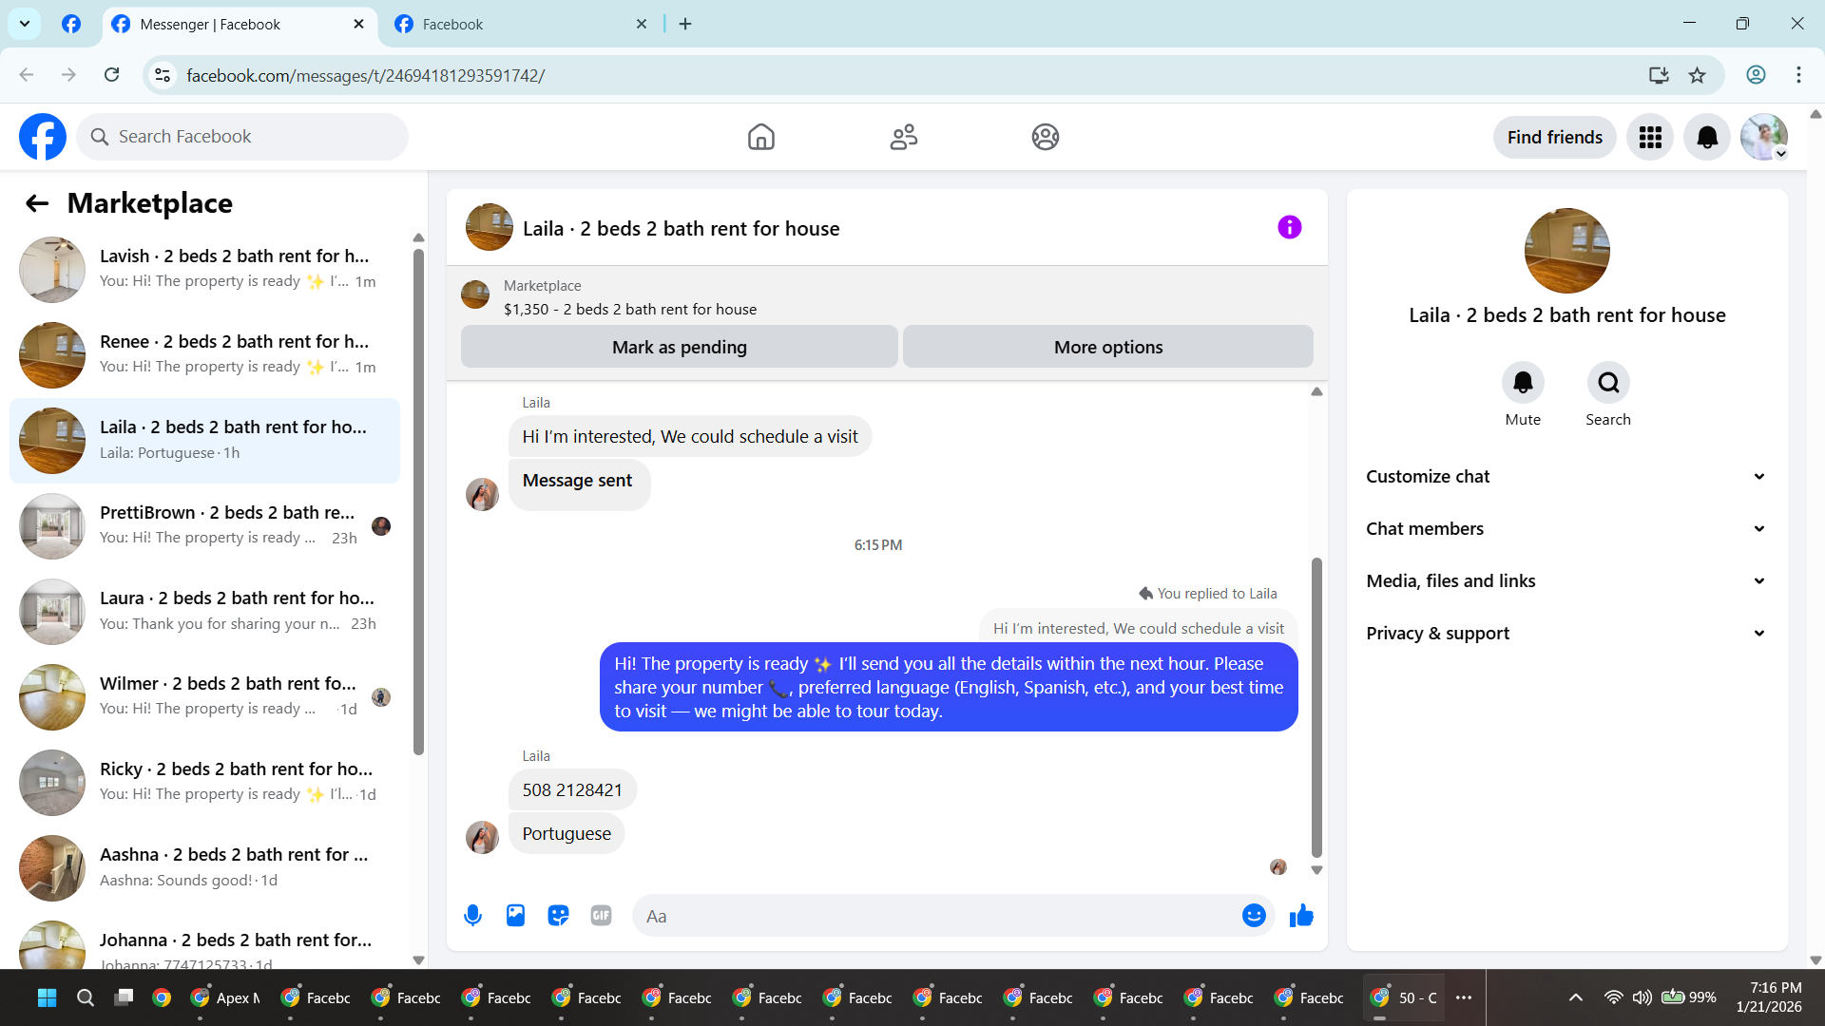Open the Facebook notifications bell
The width and height of the screenshot is (1825, 1026).
[x=1707, y=138]
